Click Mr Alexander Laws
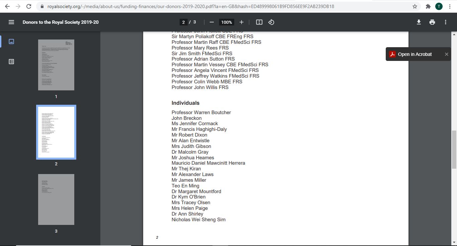This screenshot has height=246, width=457. click(x=192, y=174)
